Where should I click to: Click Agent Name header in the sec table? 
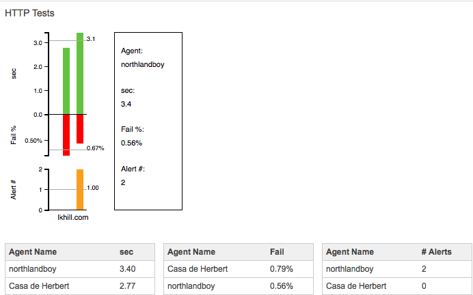point(33,252)
